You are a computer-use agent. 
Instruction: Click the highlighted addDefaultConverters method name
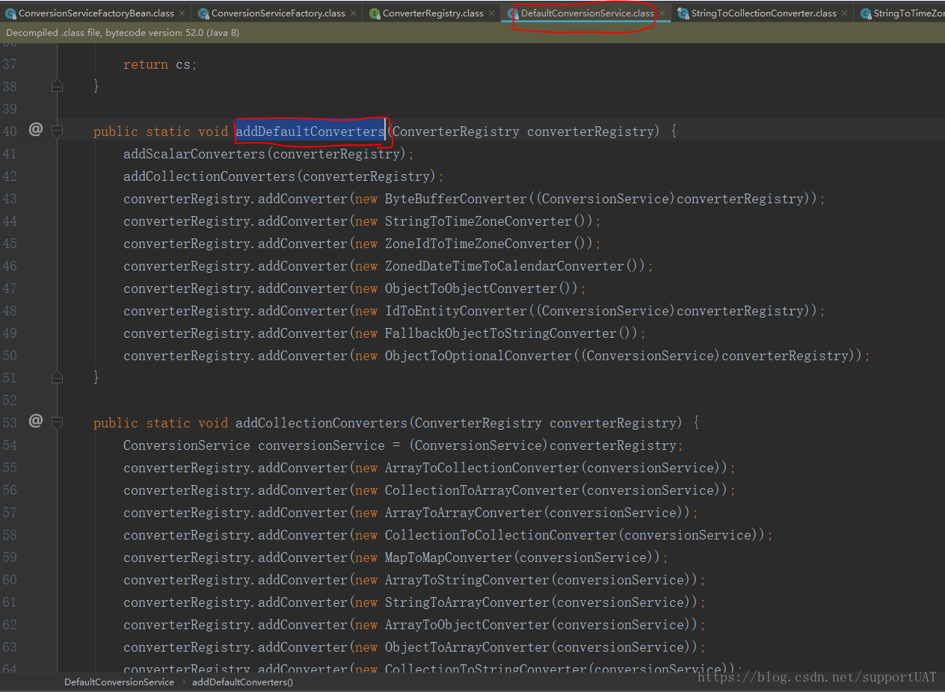tap(310, 132)
